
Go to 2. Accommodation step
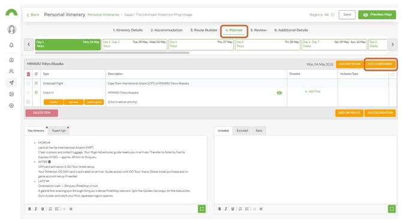[x=166, y=30]
